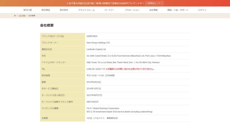Open the 会社情報 navigation menu
This screenshot has width=230, height=129.
153,10
